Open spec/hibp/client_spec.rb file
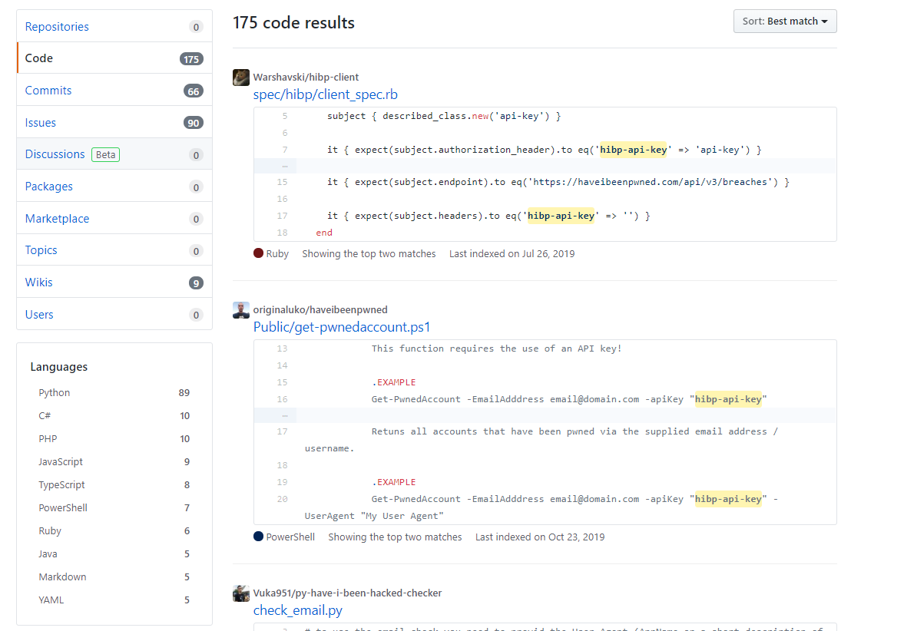The height and width of the screenshot is (631, 904). (x=325, y=94)
